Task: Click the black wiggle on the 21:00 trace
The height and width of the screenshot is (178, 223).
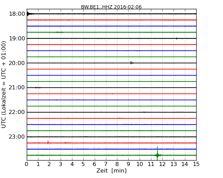Action: tap(38, 88)
